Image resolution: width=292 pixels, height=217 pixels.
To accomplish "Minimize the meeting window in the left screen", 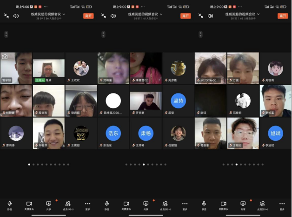I will pos(7,15).
